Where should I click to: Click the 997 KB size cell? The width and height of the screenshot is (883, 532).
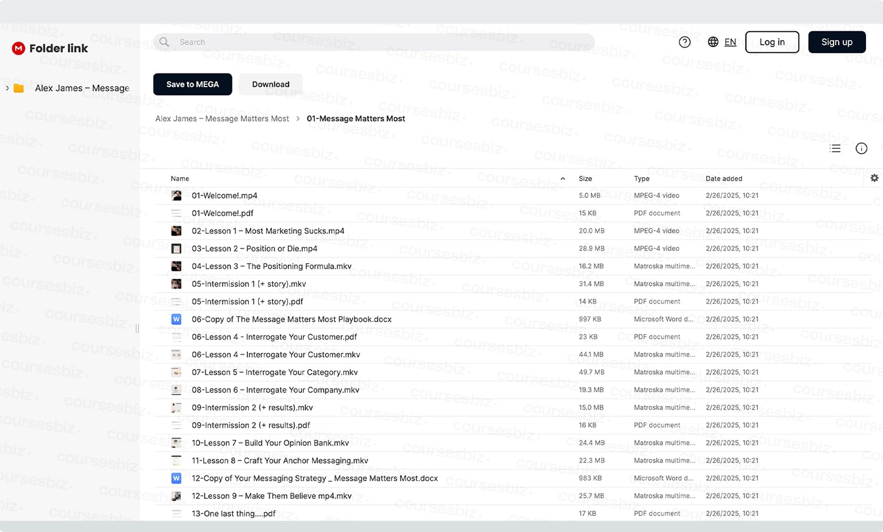[590, 319]
